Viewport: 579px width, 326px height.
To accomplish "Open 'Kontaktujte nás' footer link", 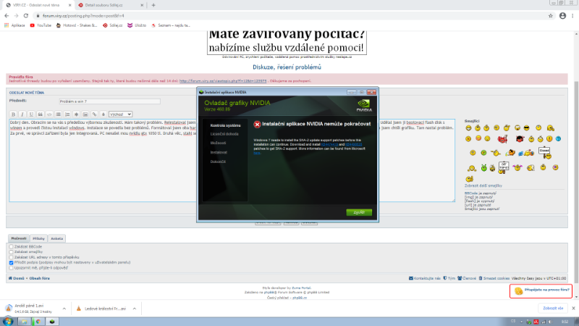I will click(x=425, y=278).
